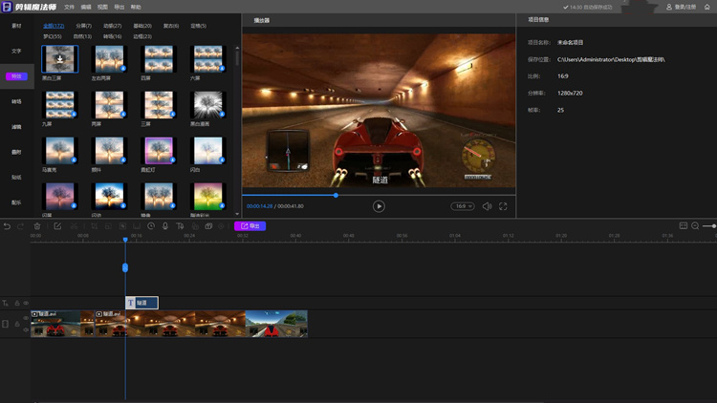717x403 pixels.
Task: Click download badge on 闪白 effect
Action: pyautogui.click(x=222, y=159)
